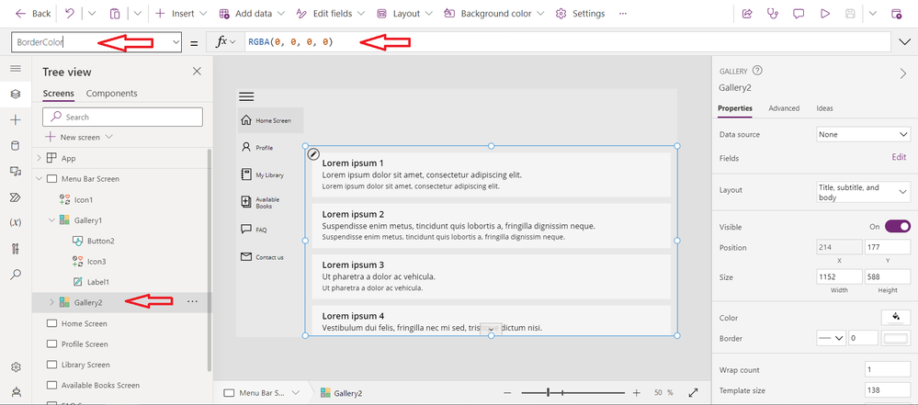The height and width of the screenshot is (405, 918).
Task: Click the Publish icon
Action: coord(896,14)
